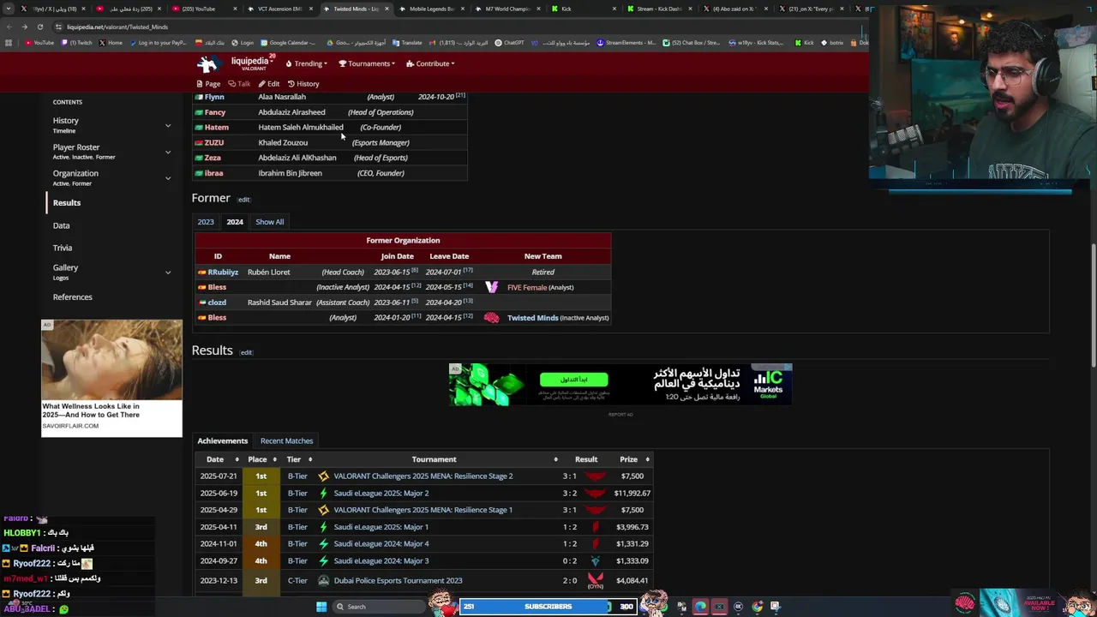This screenshot has height=617, width=1097.
Task: Select the 2023 former organization tab
Action: (x=206, y=222)
